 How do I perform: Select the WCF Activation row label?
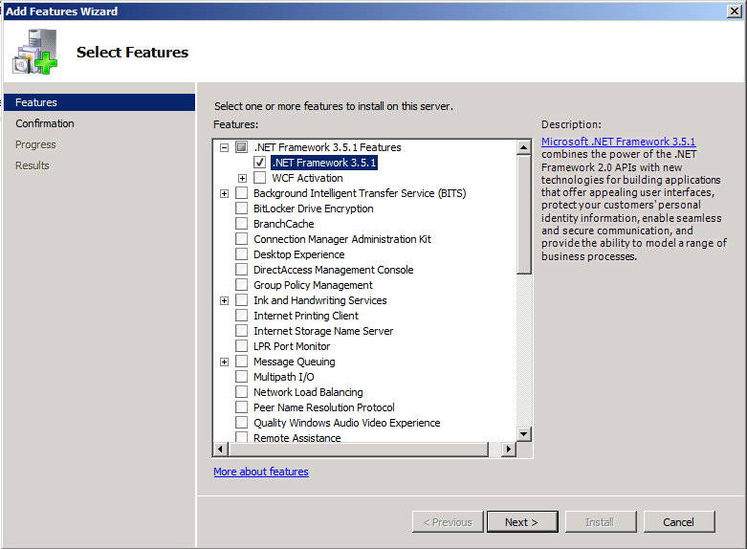coord(307,178)
